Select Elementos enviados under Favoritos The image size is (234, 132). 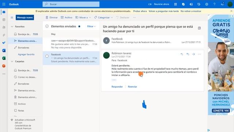pos(25,41)
